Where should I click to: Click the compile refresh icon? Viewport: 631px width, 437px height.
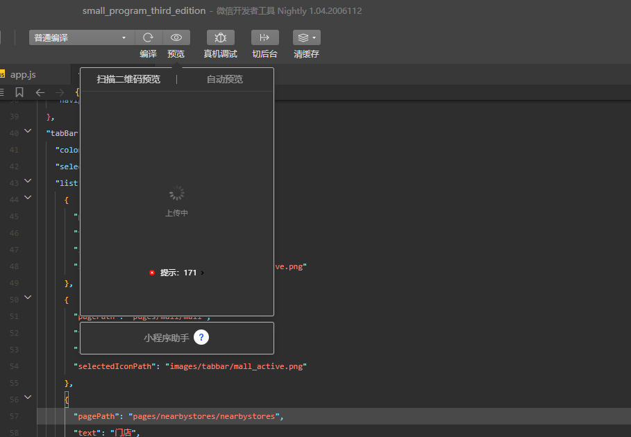148,37
